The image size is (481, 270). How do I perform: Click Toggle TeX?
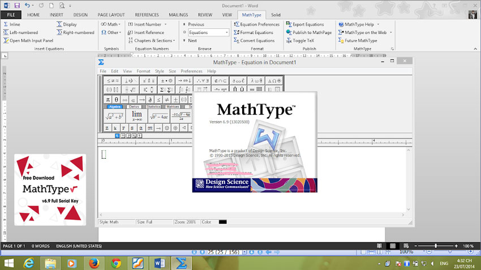300,41
